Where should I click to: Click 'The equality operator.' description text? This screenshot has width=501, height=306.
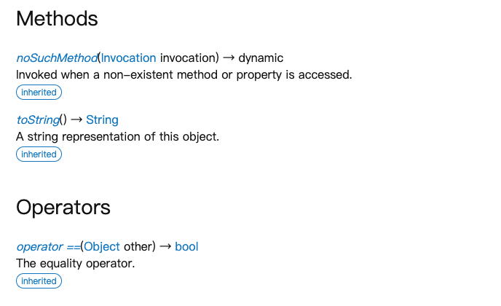click(76, 264)
